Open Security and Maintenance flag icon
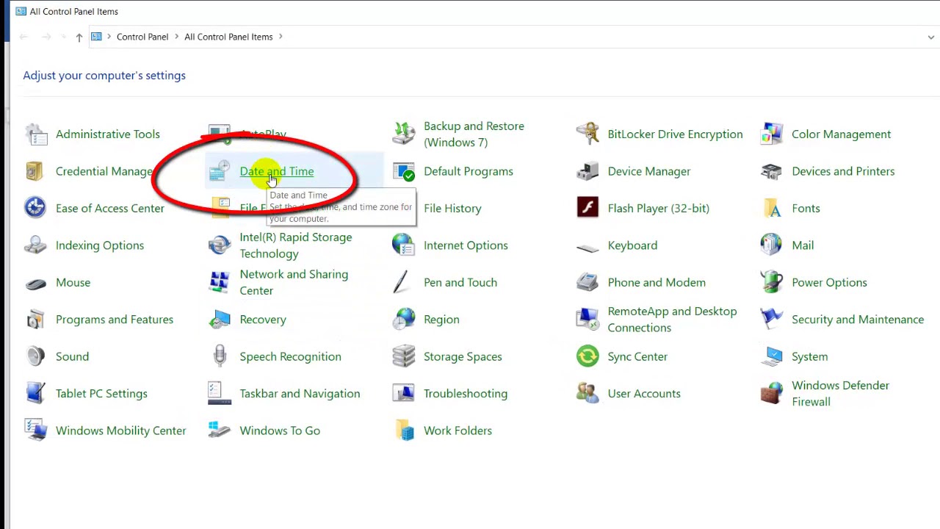The image size is (940, 529). 771,320
